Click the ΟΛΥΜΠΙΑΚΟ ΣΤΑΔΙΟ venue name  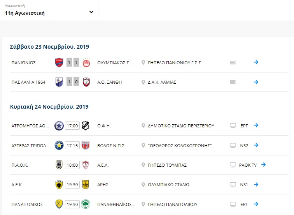pos(168,185)
